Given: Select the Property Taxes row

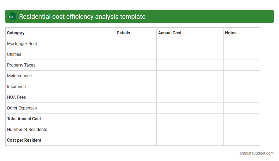Looking at the screenshot, I should (21, 65).
